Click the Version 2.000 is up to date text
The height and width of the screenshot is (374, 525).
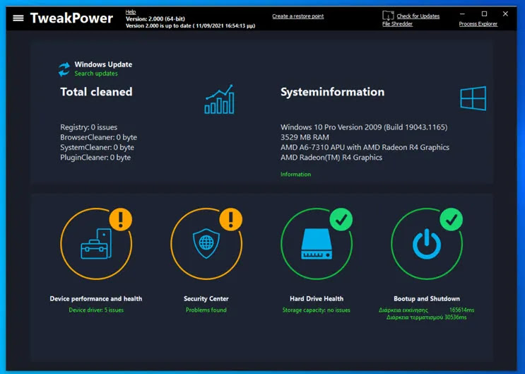(x=191, y=25)
